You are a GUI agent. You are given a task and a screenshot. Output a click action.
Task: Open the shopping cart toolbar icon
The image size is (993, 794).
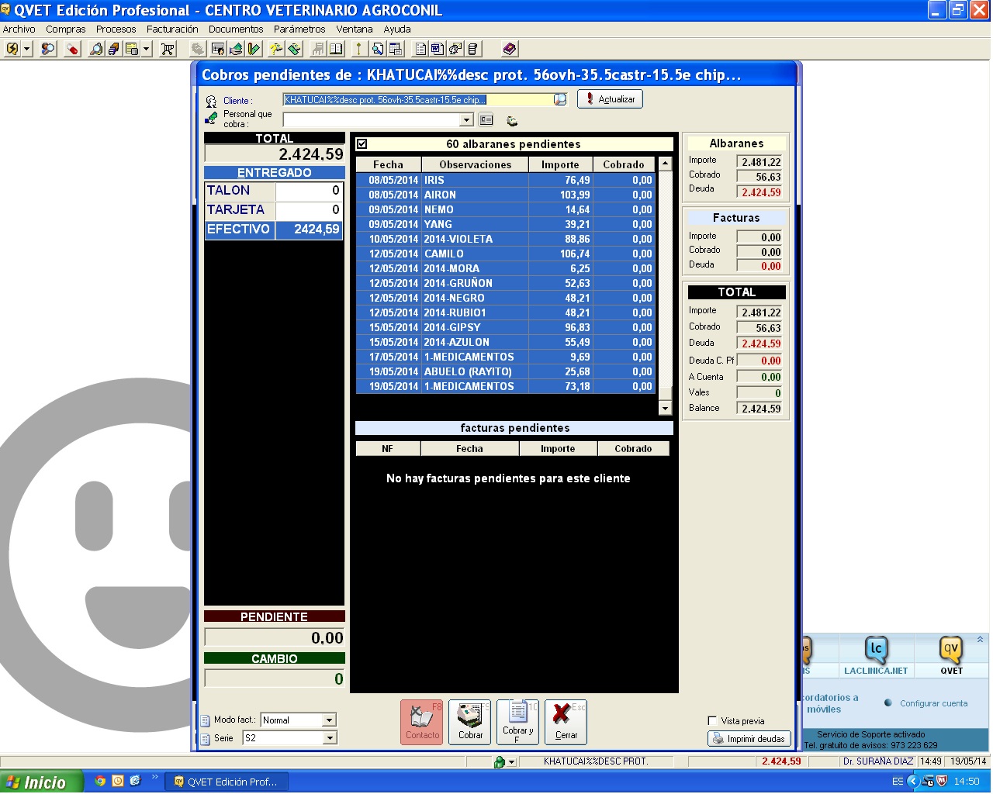[167, 49]
